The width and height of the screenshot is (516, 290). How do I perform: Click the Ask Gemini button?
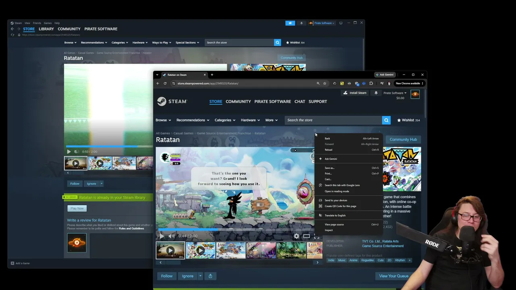coord(384,75)
